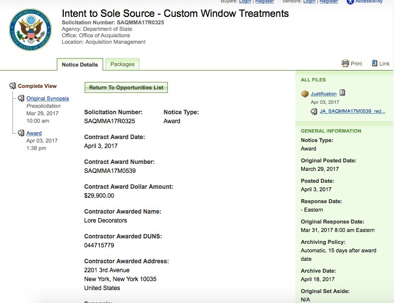Click the header text Solicitation Number: SAQMMA17R0325

pyautogui.click(x=113, y=22)
